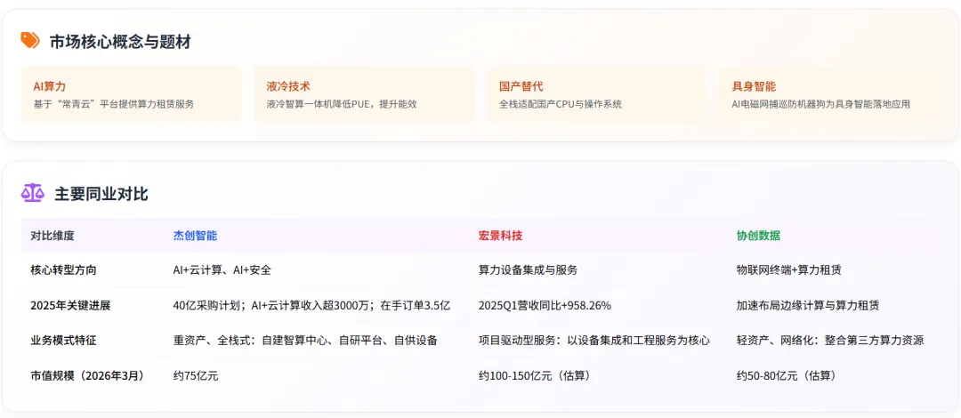
Task: Click the 主要同业对比 section heading
Action: [101, 194]
